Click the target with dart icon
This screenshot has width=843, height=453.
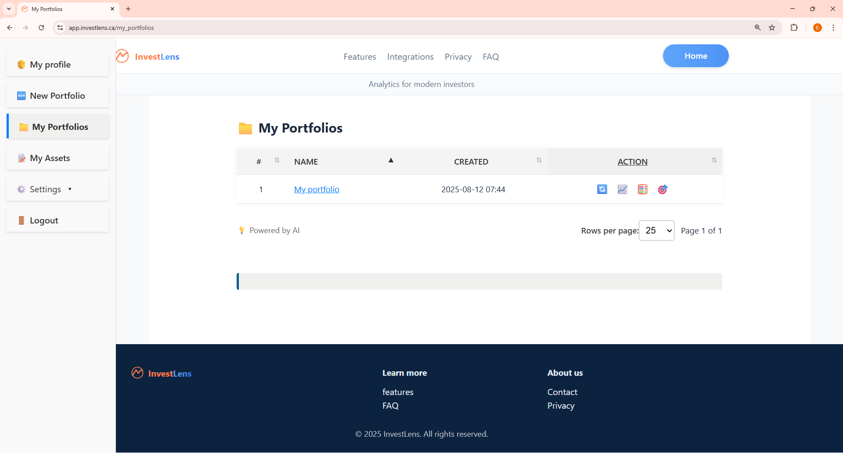pos(663,189)
